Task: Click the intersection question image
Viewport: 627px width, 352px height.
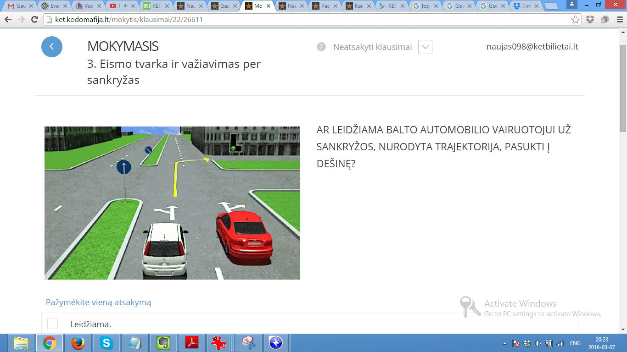Action: [172, 203]
